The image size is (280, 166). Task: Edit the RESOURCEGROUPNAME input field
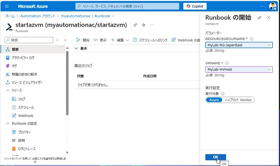pos(239,45)
